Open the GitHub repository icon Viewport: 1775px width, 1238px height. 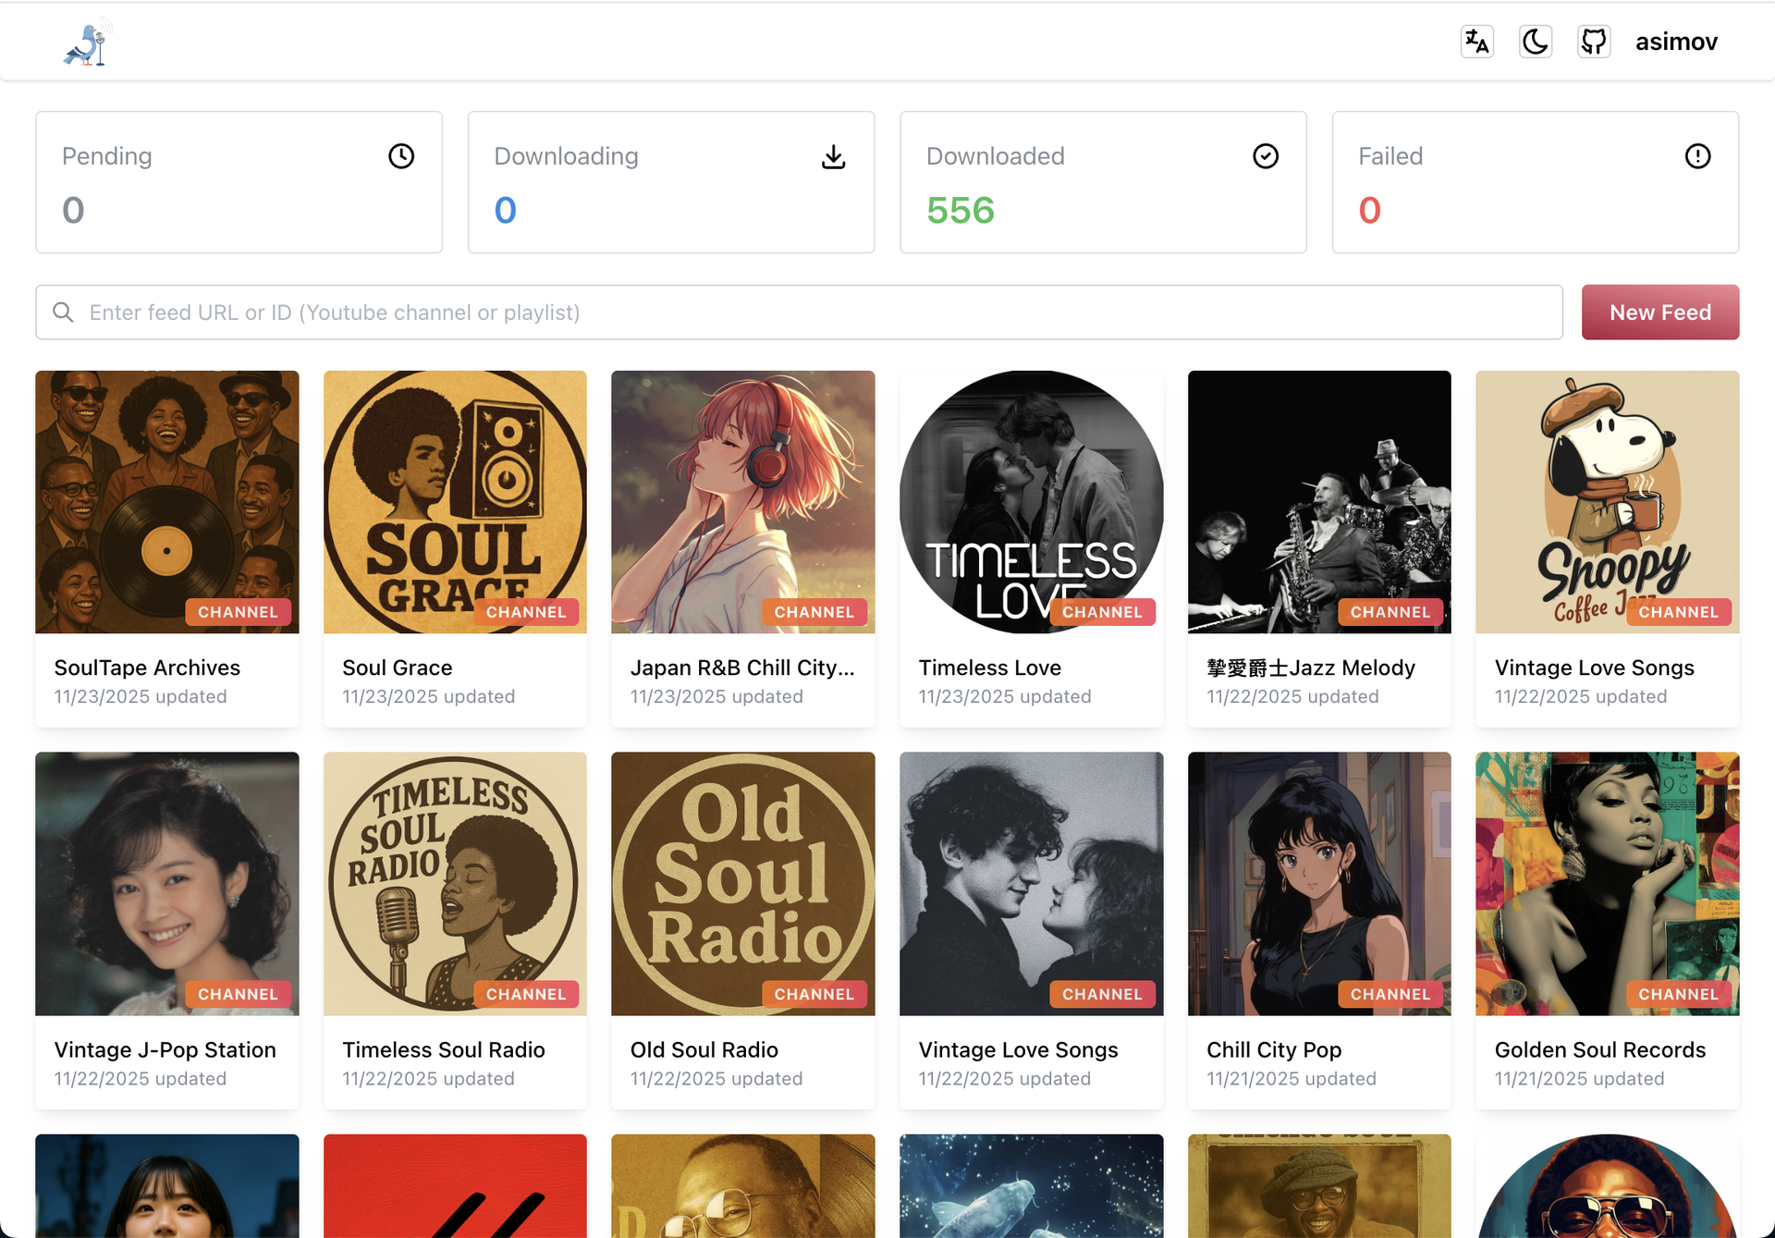[x=1594, y=42]
